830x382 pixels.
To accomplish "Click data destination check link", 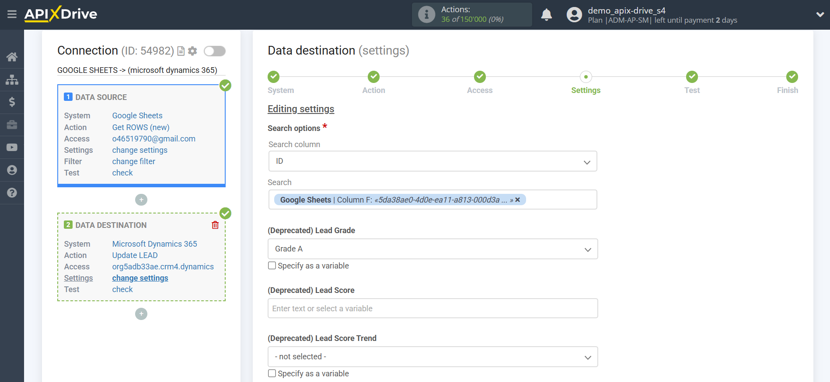I will [x=122, y=289].
